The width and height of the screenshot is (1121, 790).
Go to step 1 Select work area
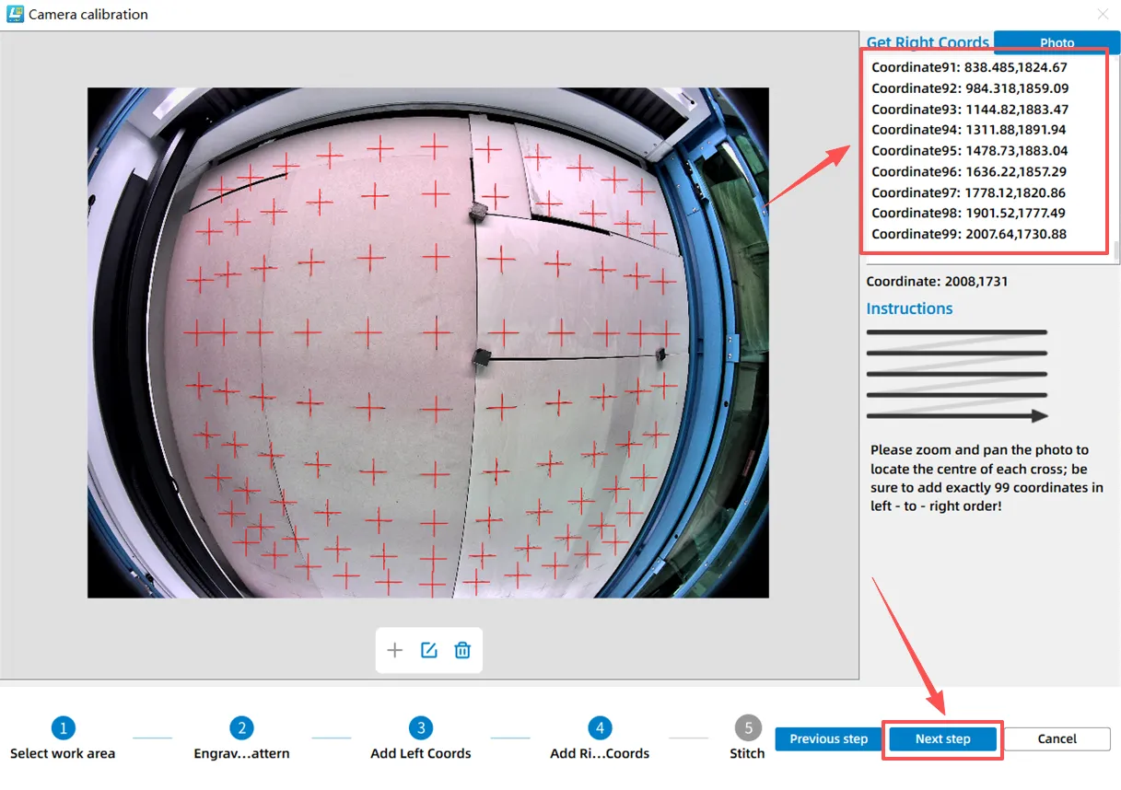[63, 728]
